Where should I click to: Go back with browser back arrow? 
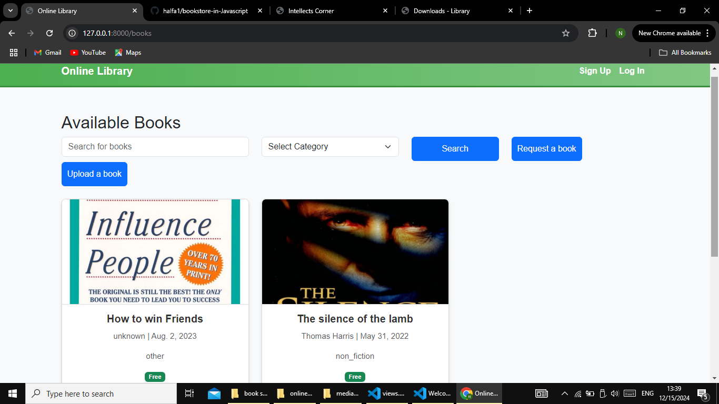[x=12, y=33]
